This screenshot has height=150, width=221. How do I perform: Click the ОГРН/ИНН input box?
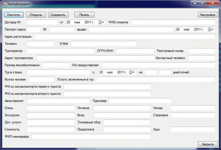coord(135,51)
